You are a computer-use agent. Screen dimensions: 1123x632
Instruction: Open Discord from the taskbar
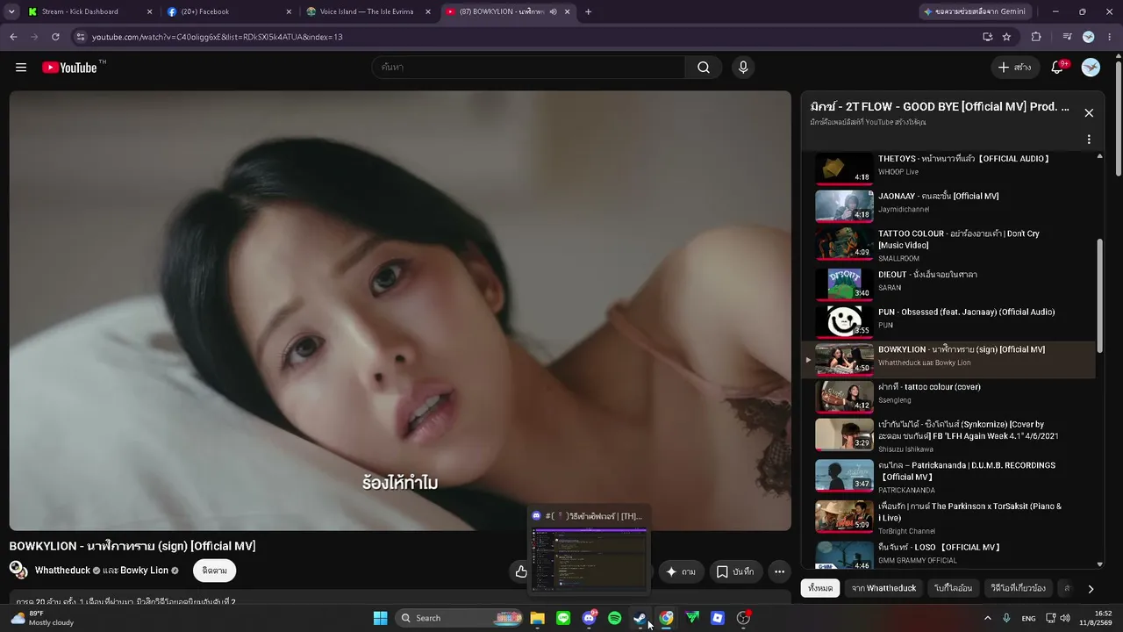(x=589, y=618)
